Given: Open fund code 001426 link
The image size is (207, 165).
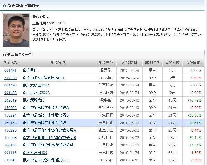Looking at the screenshot, I should click(x=10, y=93).
